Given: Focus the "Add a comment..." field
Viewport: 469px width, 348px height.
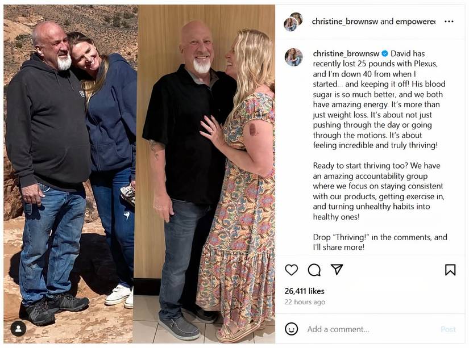Looking at the screenshot, I should [364, 329].
